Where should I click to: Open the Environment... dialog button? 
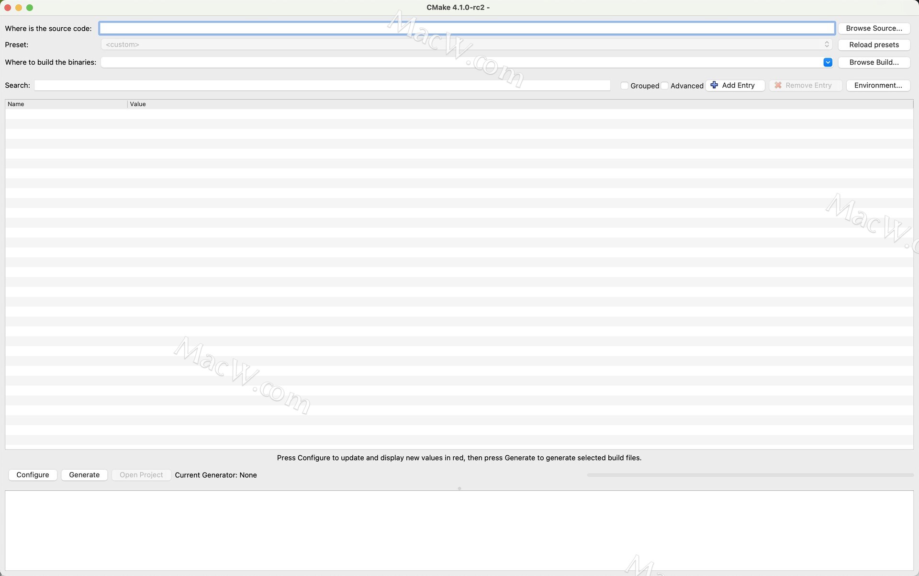(x=878, y=85)
